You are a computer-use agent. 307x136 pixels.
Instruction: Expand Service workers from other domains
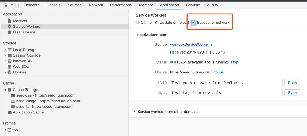pyautogui.click(x=134, y=112)
